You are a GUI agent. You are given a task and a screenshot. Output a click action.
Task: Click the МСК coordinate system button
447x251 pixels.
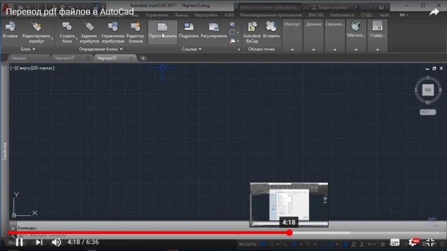427,112
